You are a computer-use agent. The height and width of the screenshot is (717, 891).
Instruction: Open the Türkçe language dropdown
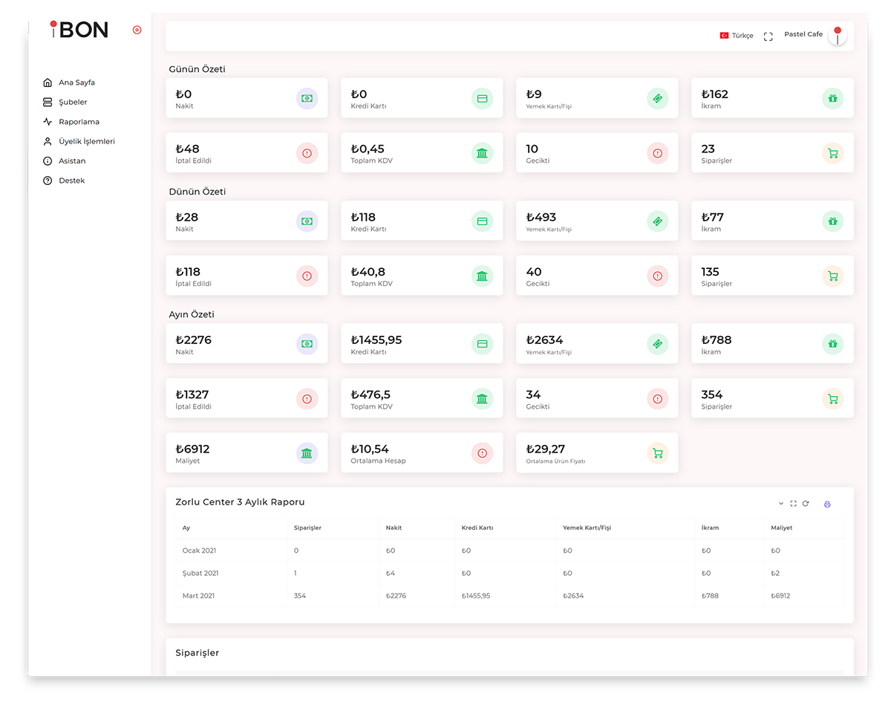click(x=737, y=36)
